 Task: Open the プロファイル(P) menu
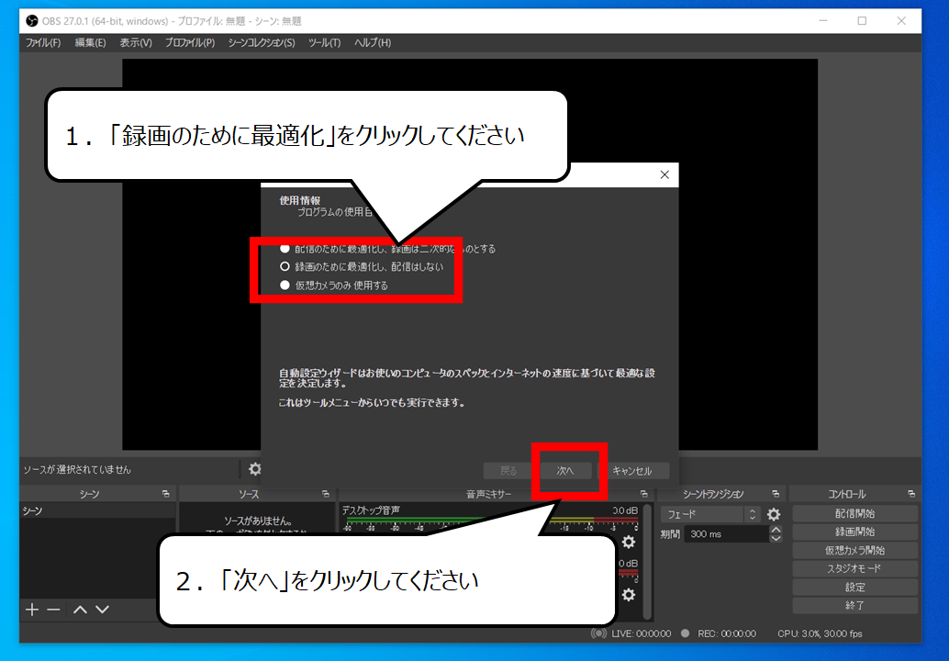[x=190, y=43]
